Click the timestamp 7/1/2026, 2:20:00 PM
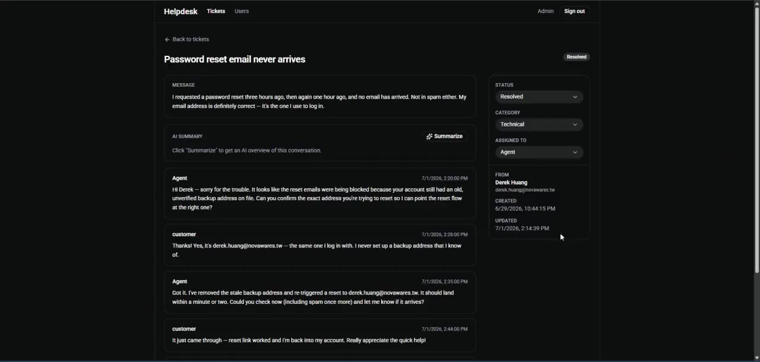The image size is (760, 362). pyautogui.click(x=445, y=179)
